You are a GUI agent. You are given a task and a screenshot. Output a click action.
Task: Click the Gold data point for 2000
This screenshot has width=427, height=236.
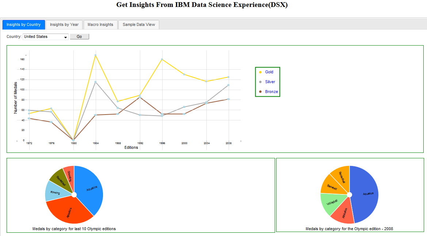[184, 74]
